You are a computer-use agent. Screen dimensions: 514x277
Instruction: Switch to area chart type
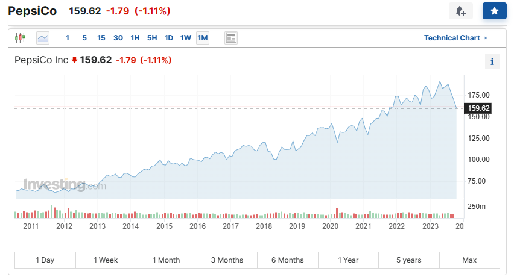43,38
